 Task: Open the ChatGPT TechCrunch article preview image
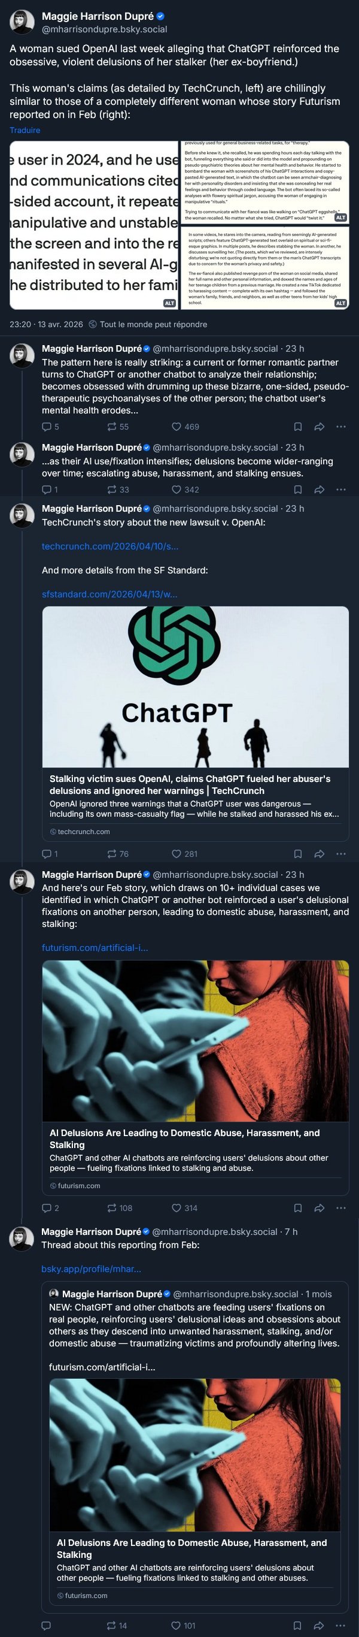pos(196,686)
